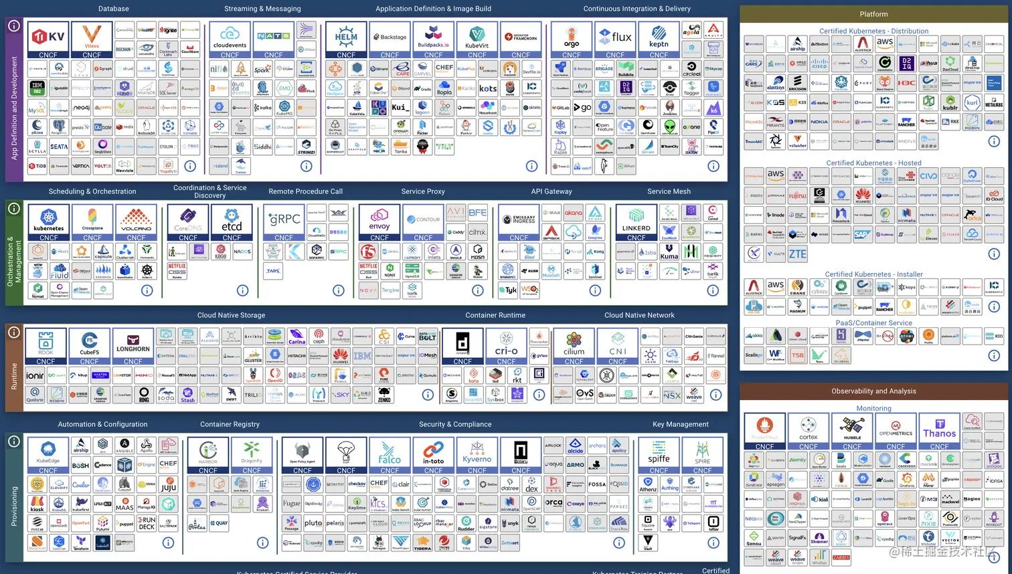Screen dimensions: 1012x574
Task: Open the cilium card
Action: (x=574, y=347)
